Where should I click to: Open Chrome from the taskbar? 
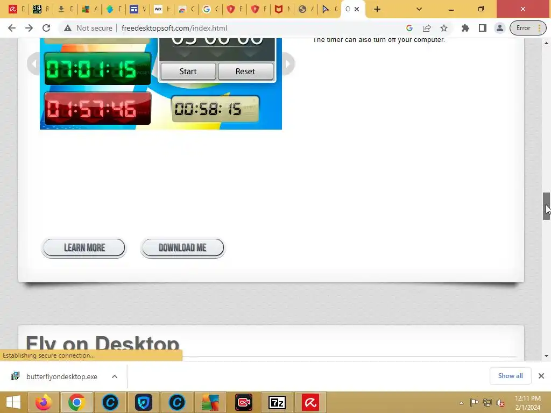coord(77,402)
